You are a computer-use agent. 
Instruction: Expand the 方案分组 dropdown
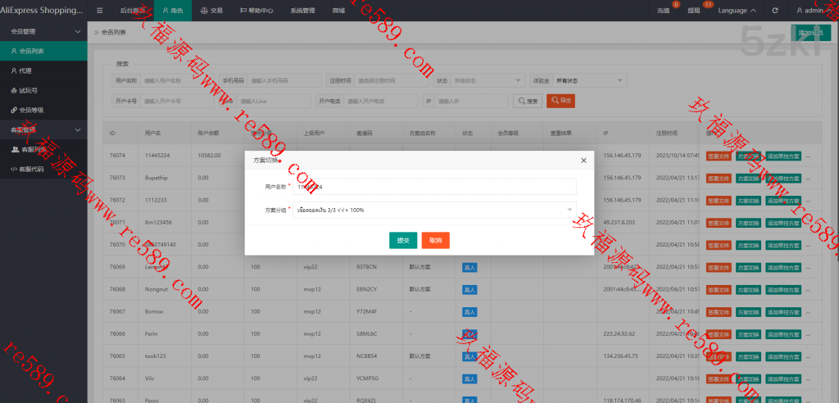434,210
